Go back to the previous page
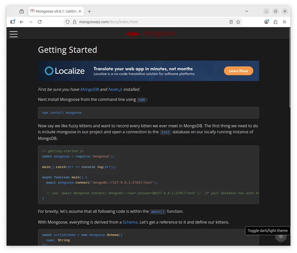The width and height of the screenshot is (297, 253). click(x=21, y=22)
